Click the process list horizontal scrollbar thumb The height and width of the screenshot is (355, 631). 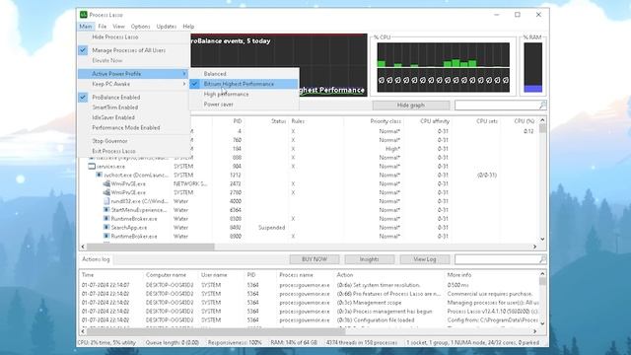[151, 247]
